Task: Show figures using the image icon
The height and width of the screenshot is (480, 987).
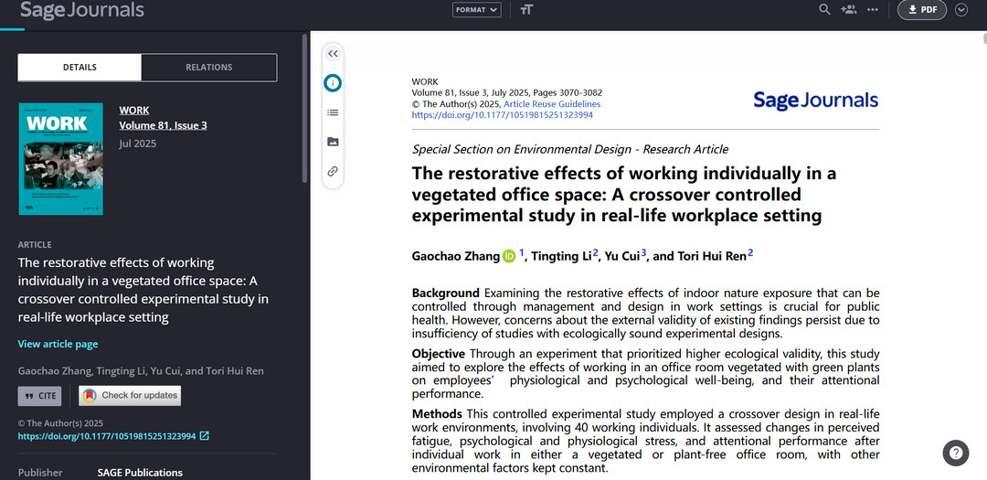Action: [x=333, y=142]
